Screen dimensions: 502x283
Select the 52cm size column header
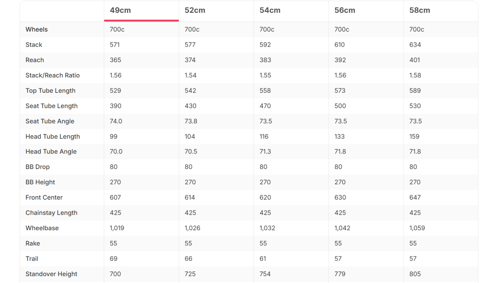[195, 10]
